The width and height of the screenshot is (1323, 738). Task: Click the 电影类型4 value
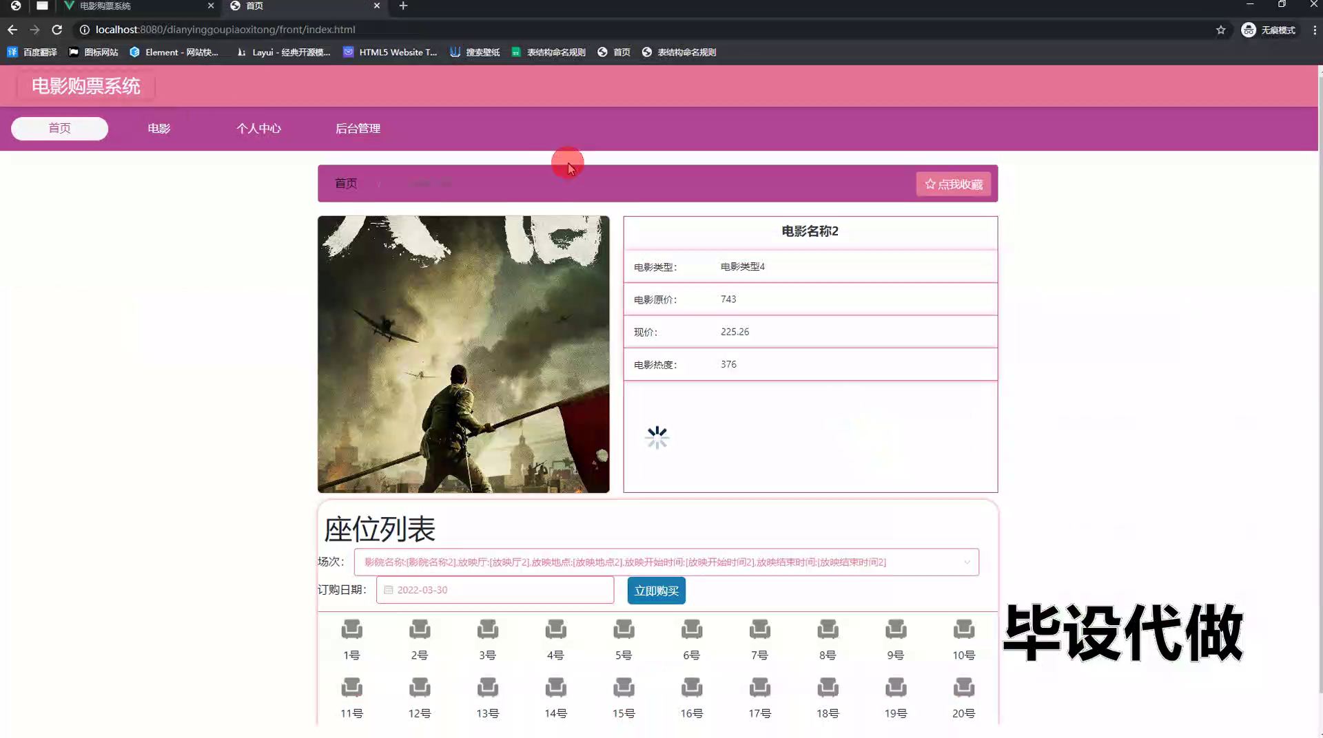742,266
